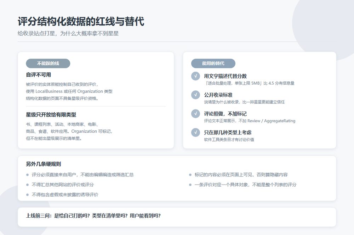
Task: Click the line mentioning LocalBusiness 或任何 Organization 类型
Action: 69,91
